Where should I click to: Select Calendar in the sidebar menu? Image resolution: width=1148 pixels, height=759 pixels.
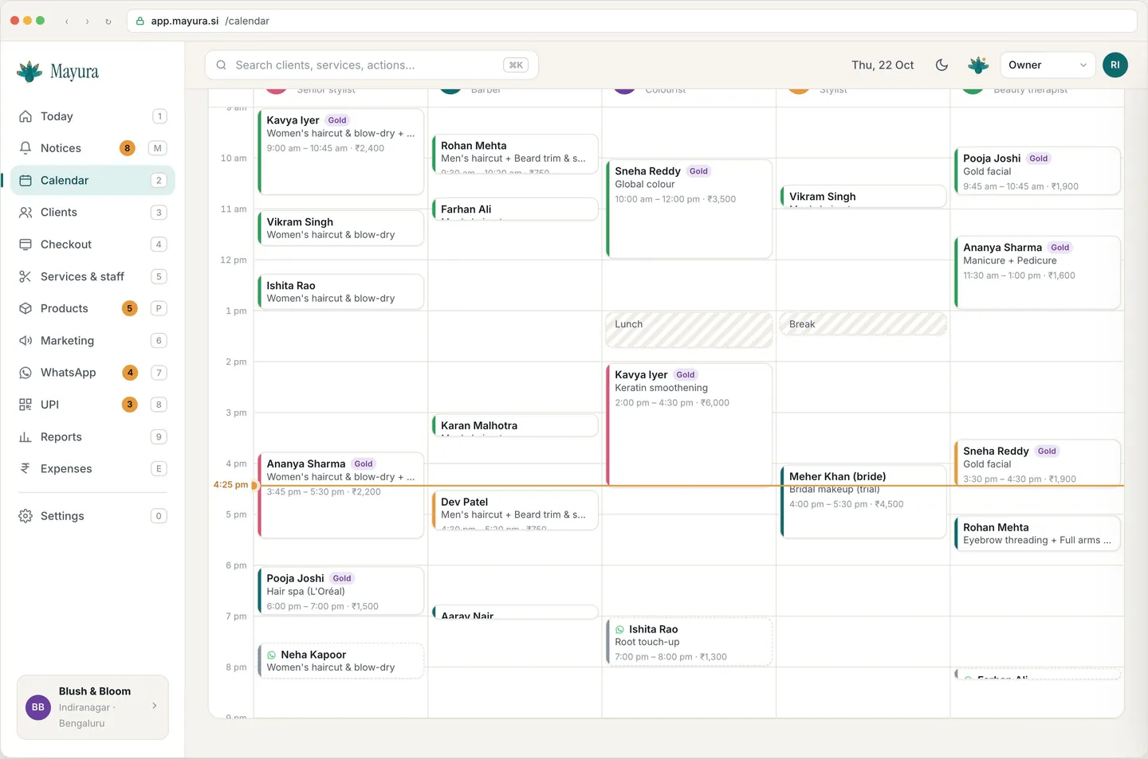[92, 181]
